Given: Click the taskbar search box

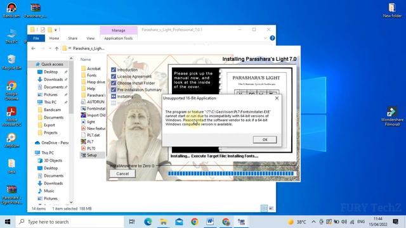Looking at the screenshot, I should pos(70,222).
